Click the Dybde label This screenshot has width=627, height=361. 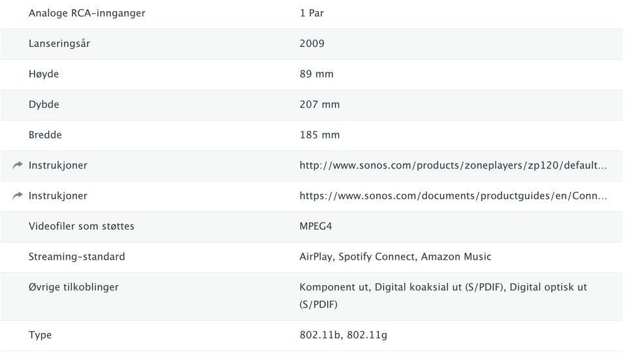tap(44, 104)
